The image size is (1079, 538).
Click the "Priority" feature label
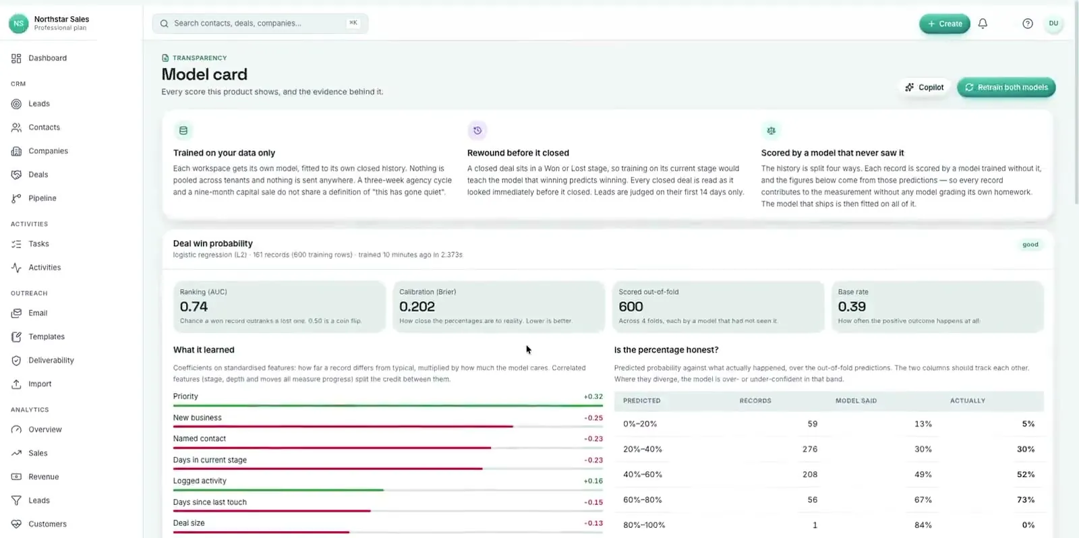(185, 396)
